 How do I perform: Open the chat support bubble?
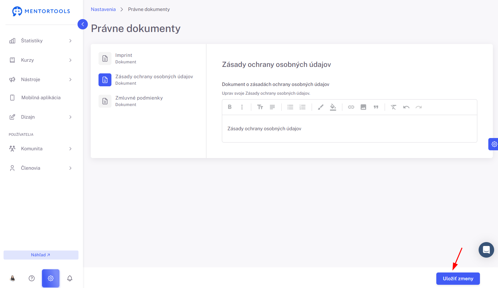(486, 250)
